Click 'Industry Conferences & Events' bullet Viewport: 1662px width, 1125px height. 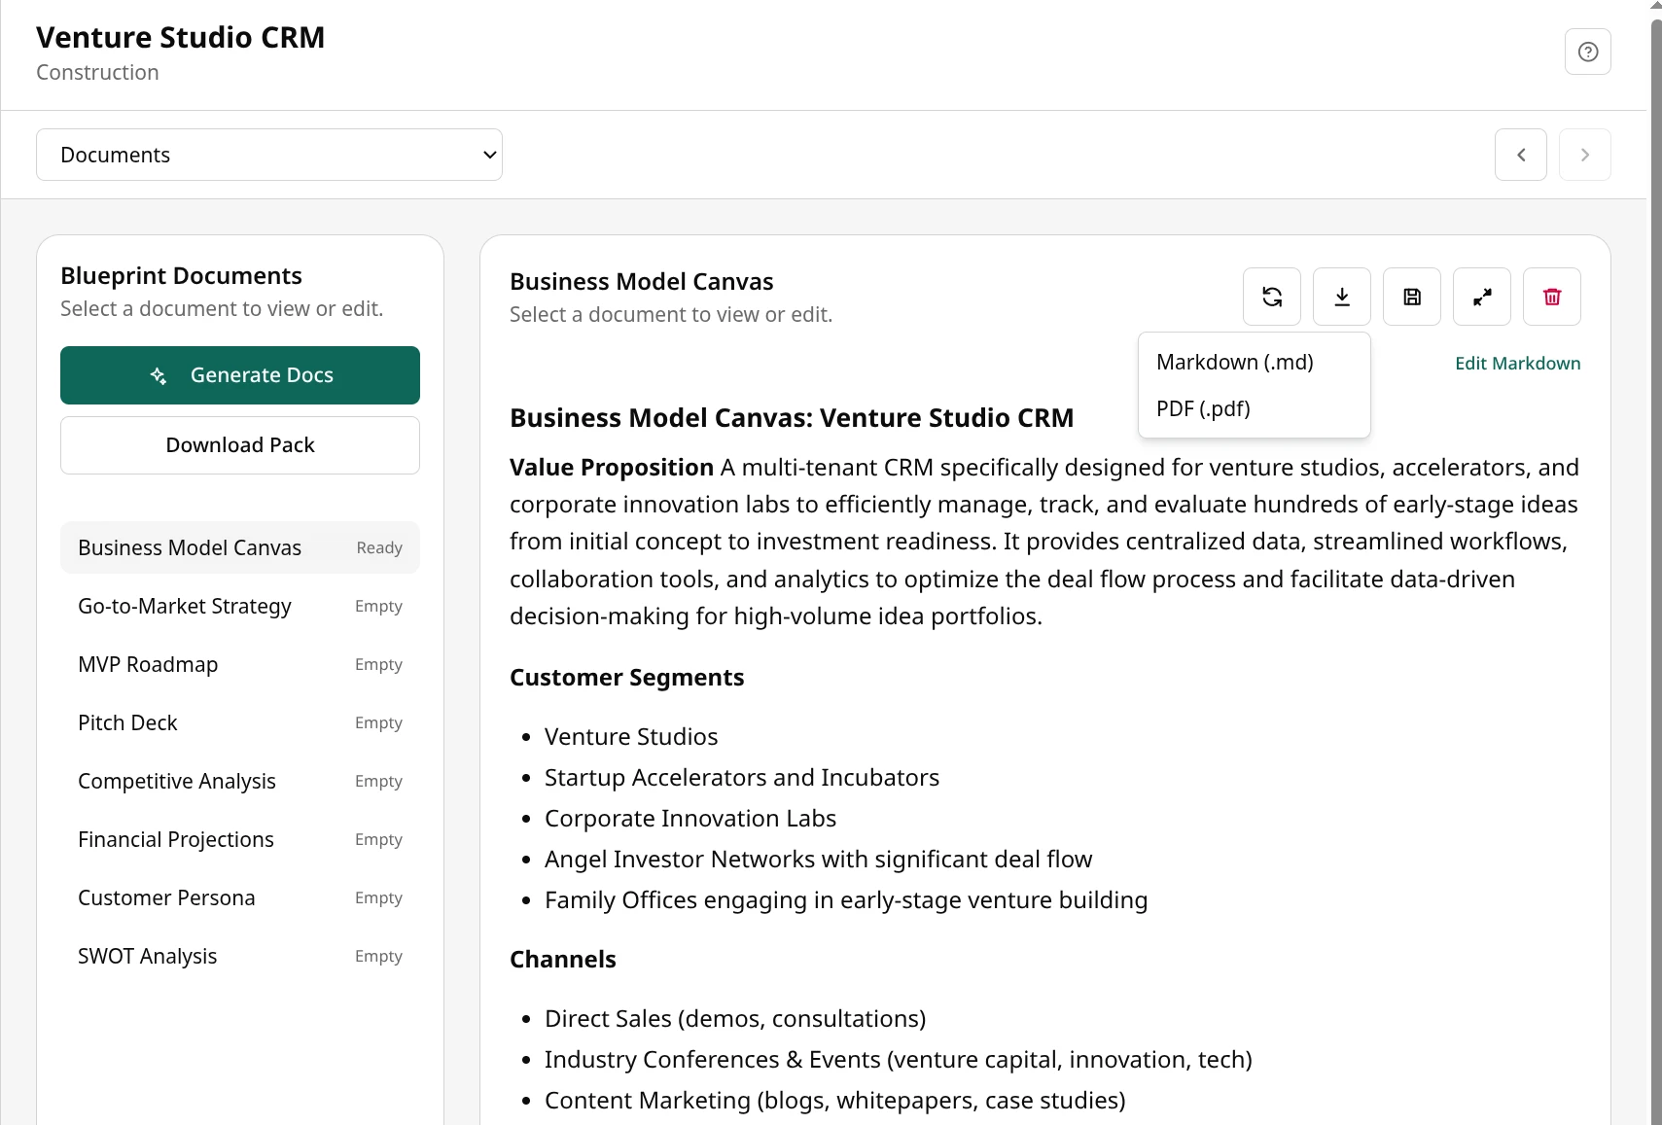coord(899,1060)
